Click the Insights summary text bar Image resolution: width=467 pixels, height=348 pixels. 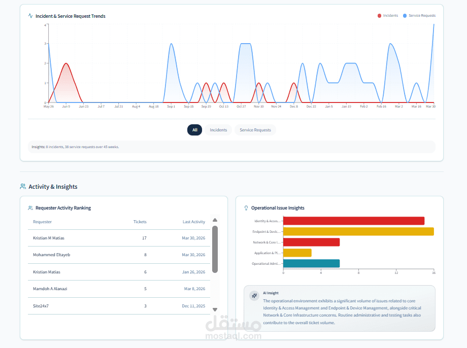tap(231, 147)
